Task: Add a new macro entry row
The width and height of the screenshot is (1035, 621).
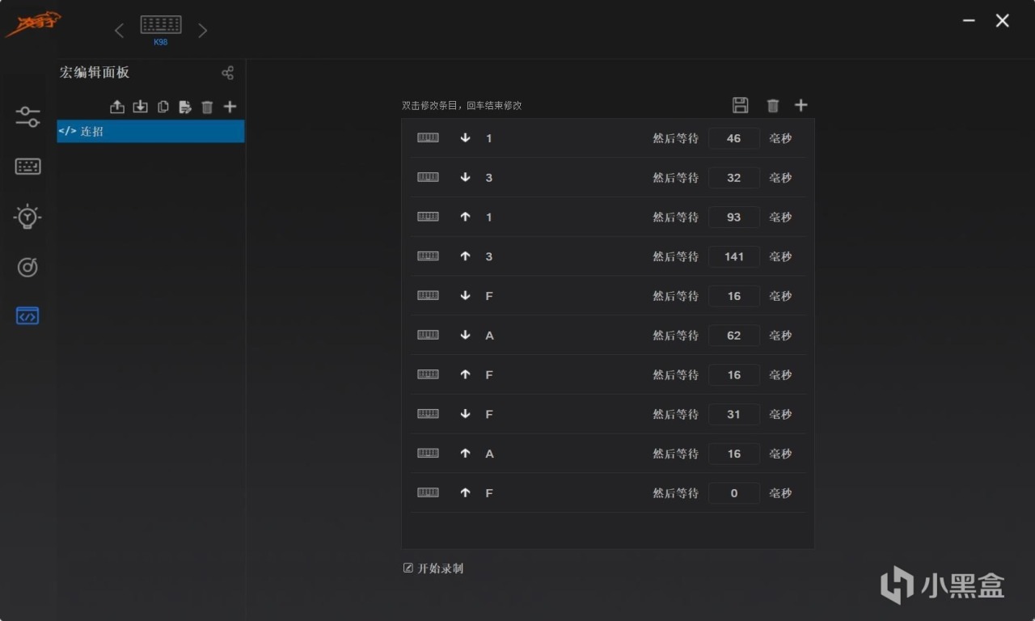Action: [x=801, y=105]
